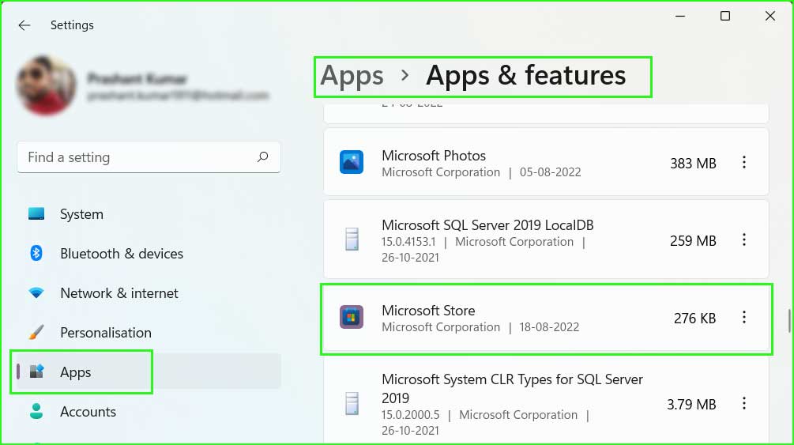Open Personalisation settings

pos(149,333)
